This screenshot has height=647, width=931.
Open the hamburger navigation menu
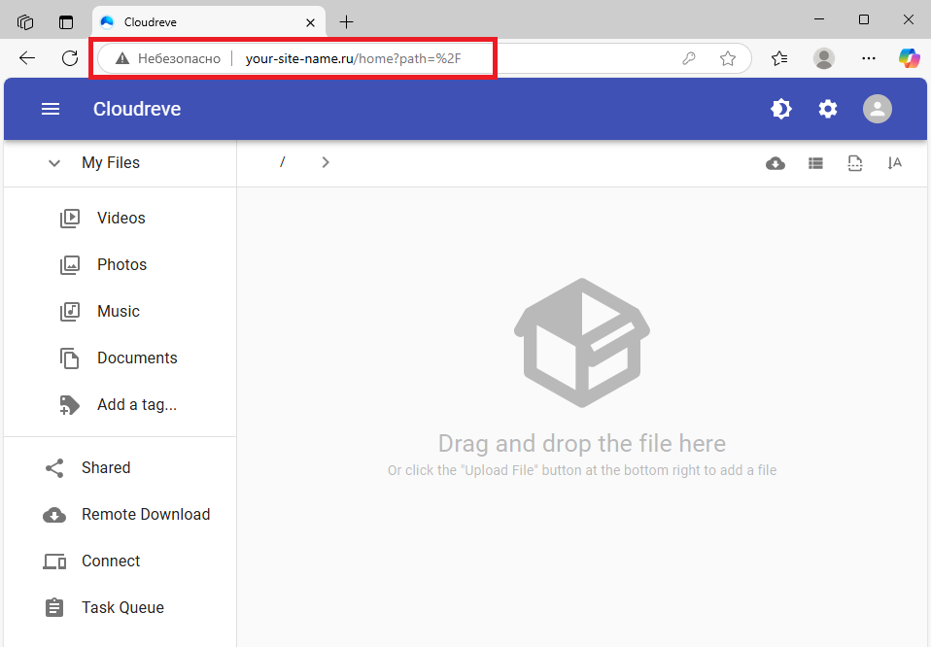coord(51,109)
